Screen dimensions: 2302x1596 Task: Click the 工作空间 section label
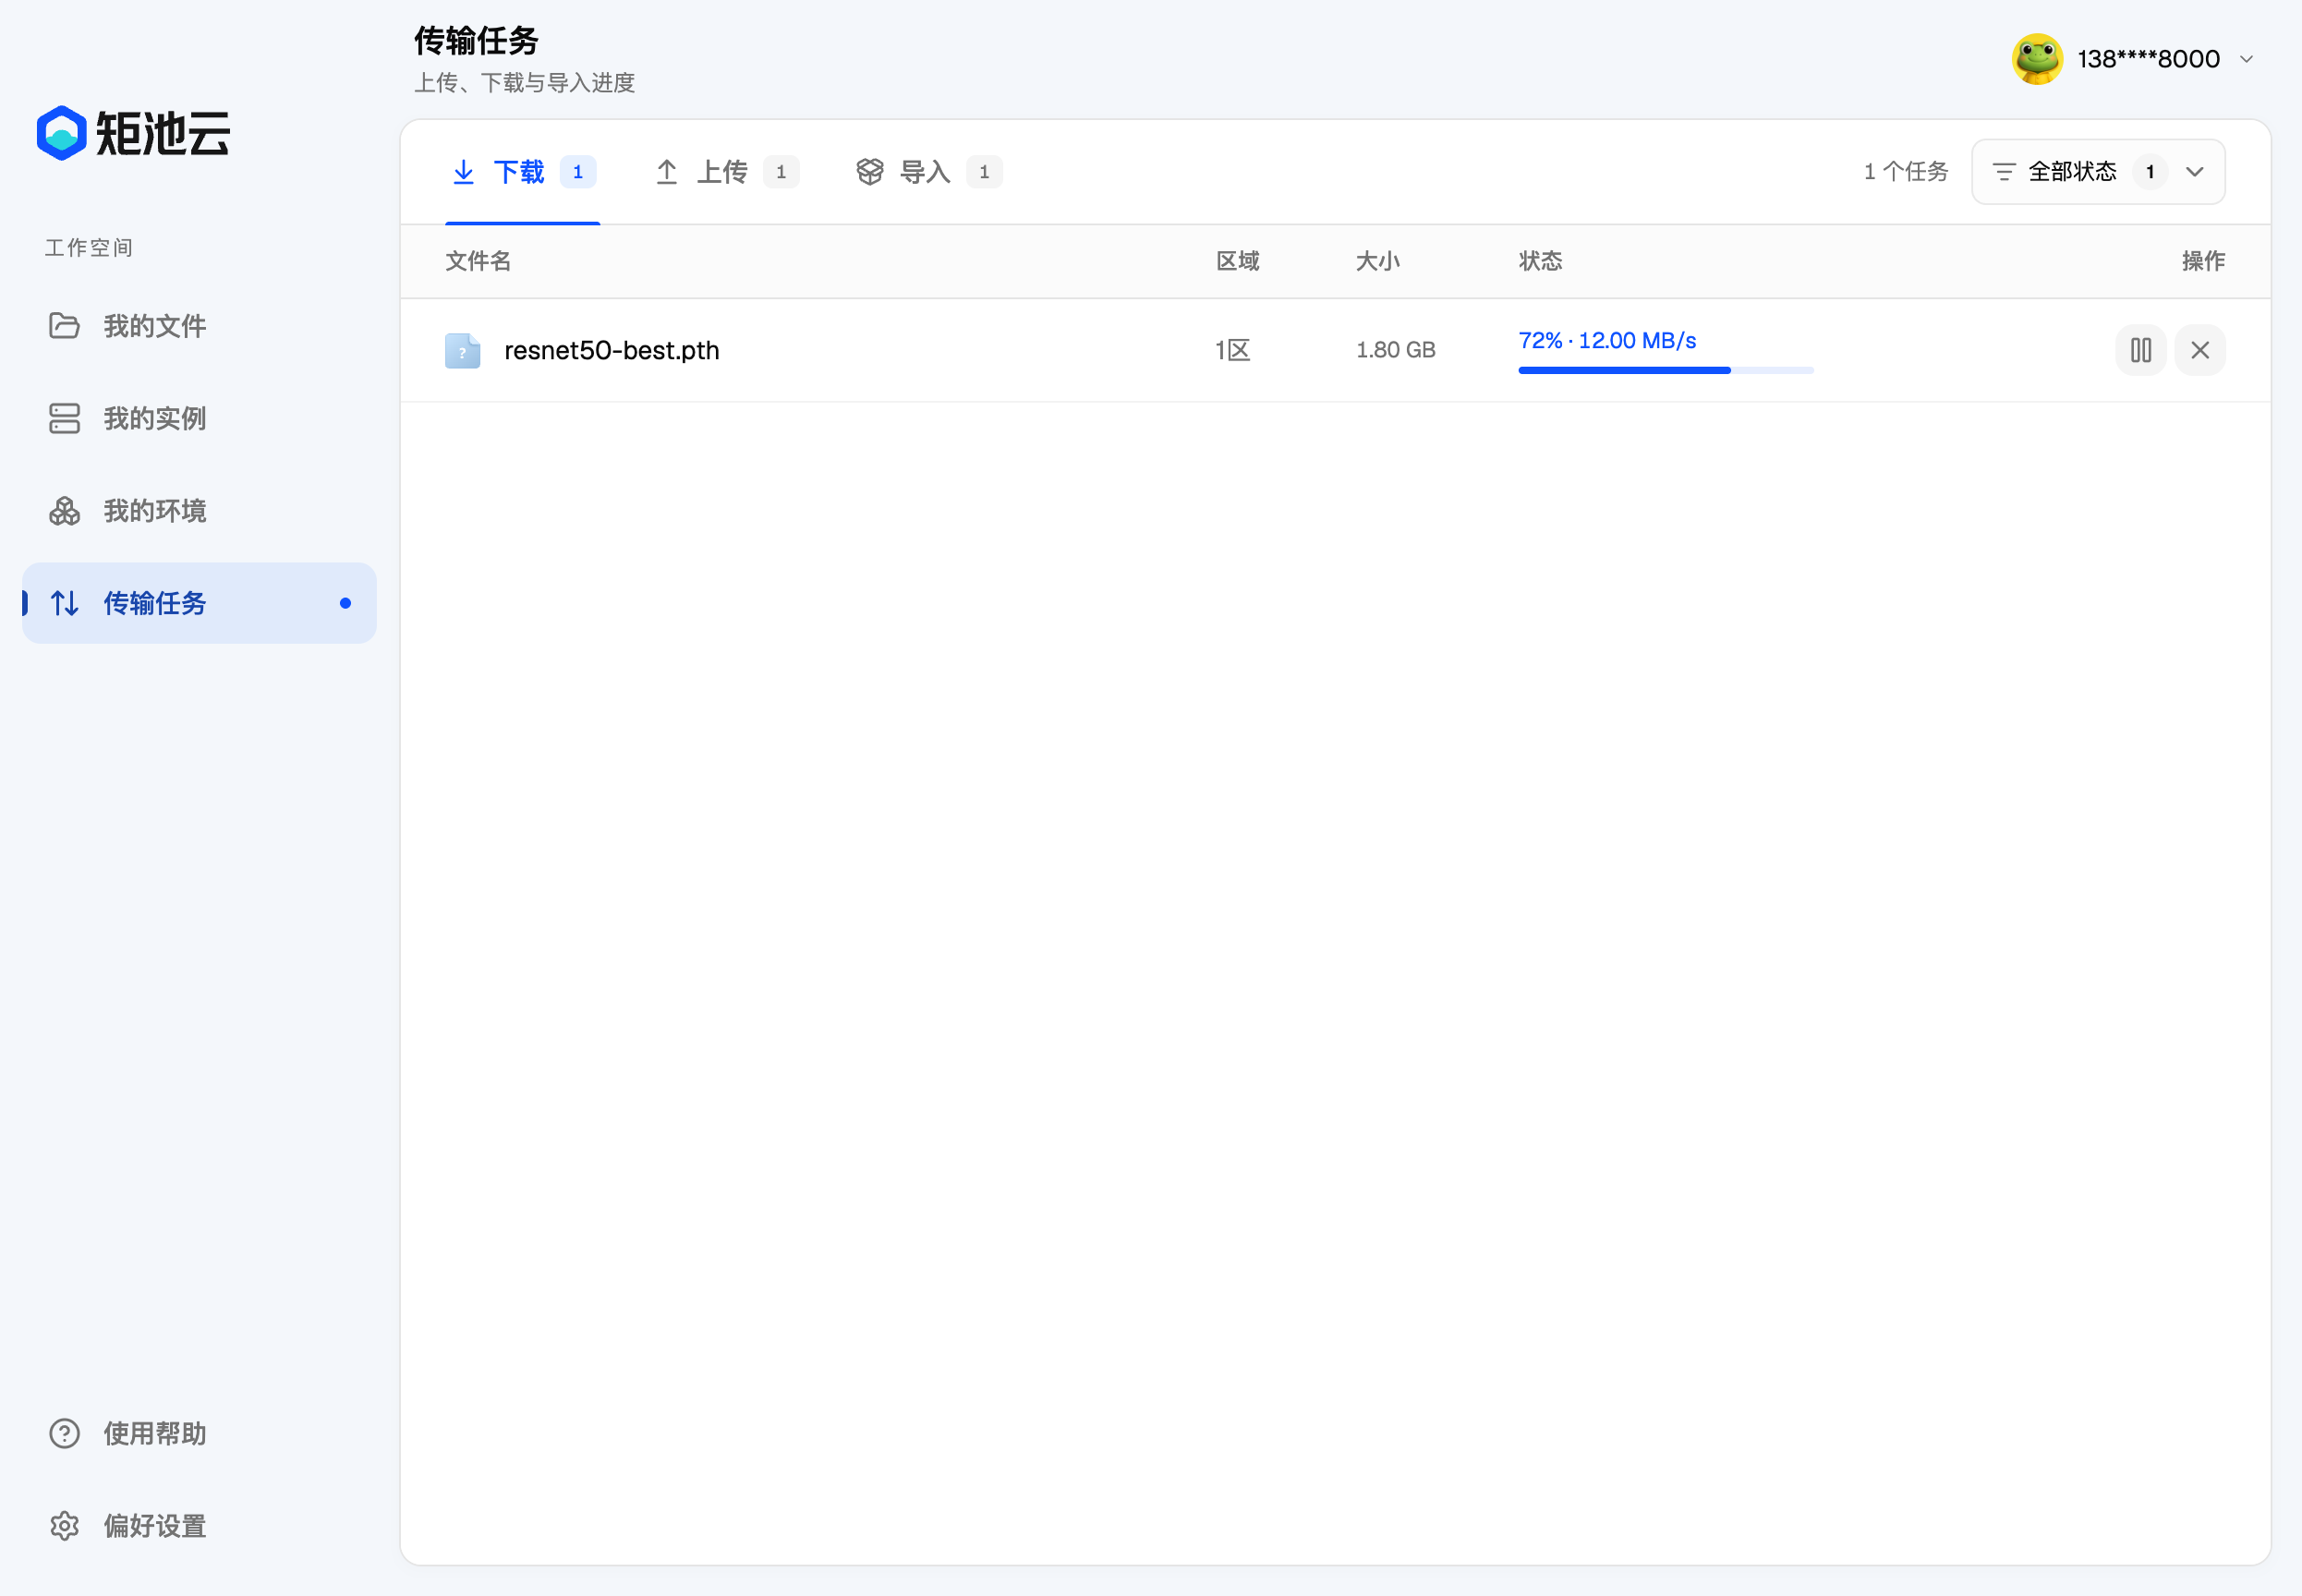(88, 247)
